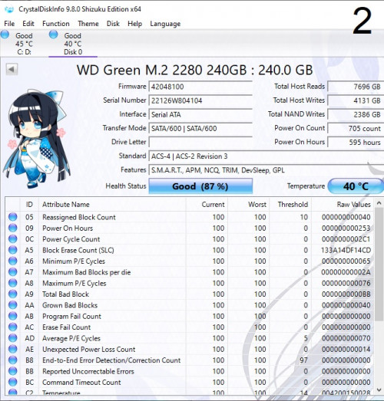Click the previous disk arrow button

point(12,69)
